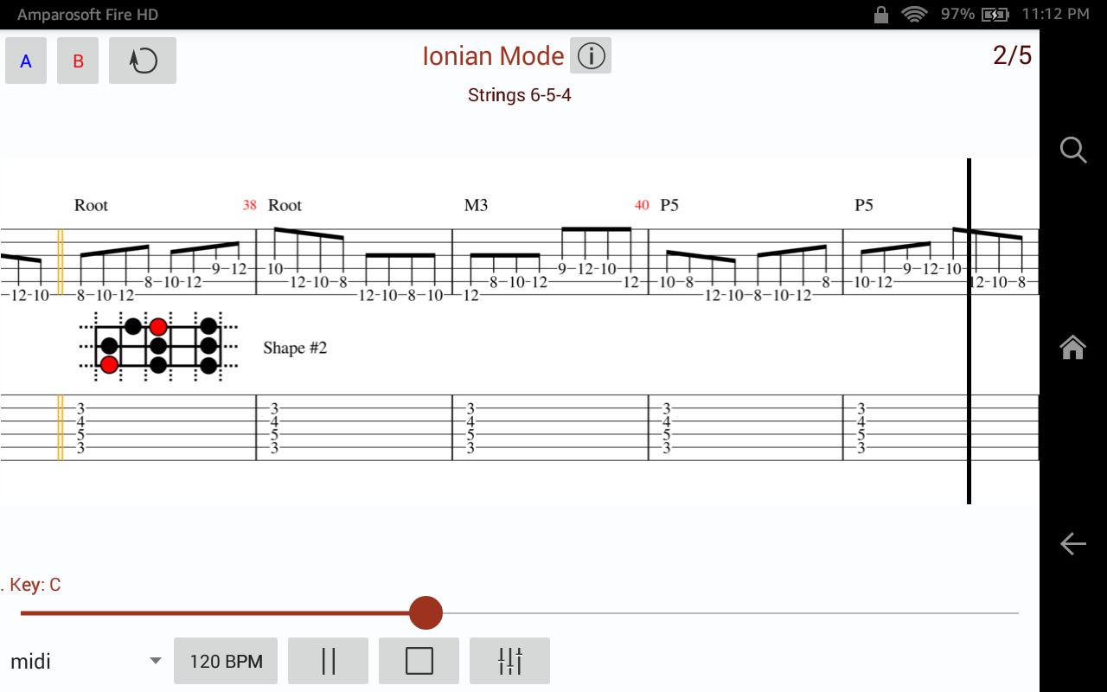The image size is (1107, 692).
Task: Check the battery icon in status bar
Action: coord(995,14)
